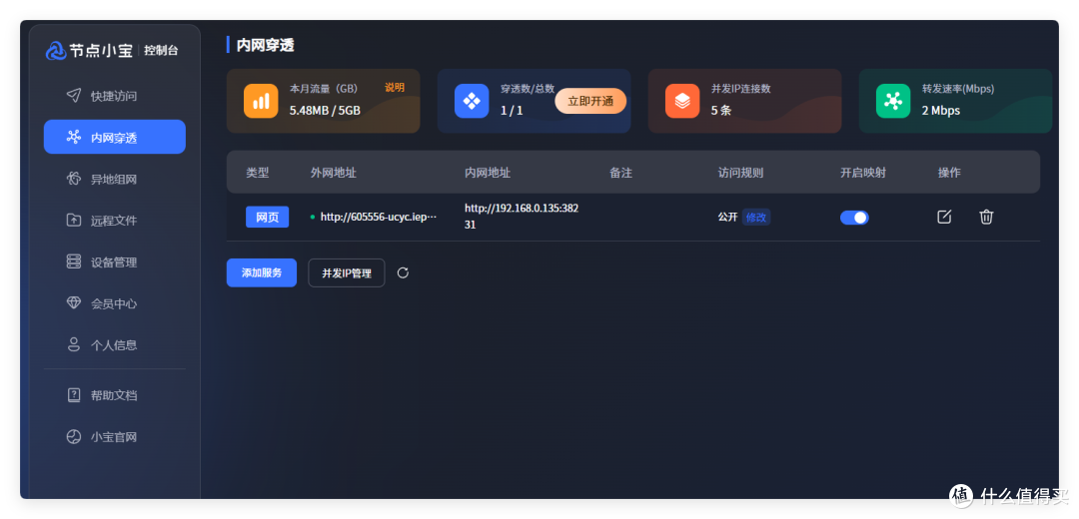Click the blue 穿透数/总数 diamond icon
The height and width of the screenshot is (519, 1079).
472,101
